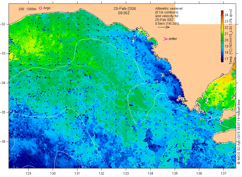Click longitude axis label '137'
242x177 pixels.
[x=223, y=174]
